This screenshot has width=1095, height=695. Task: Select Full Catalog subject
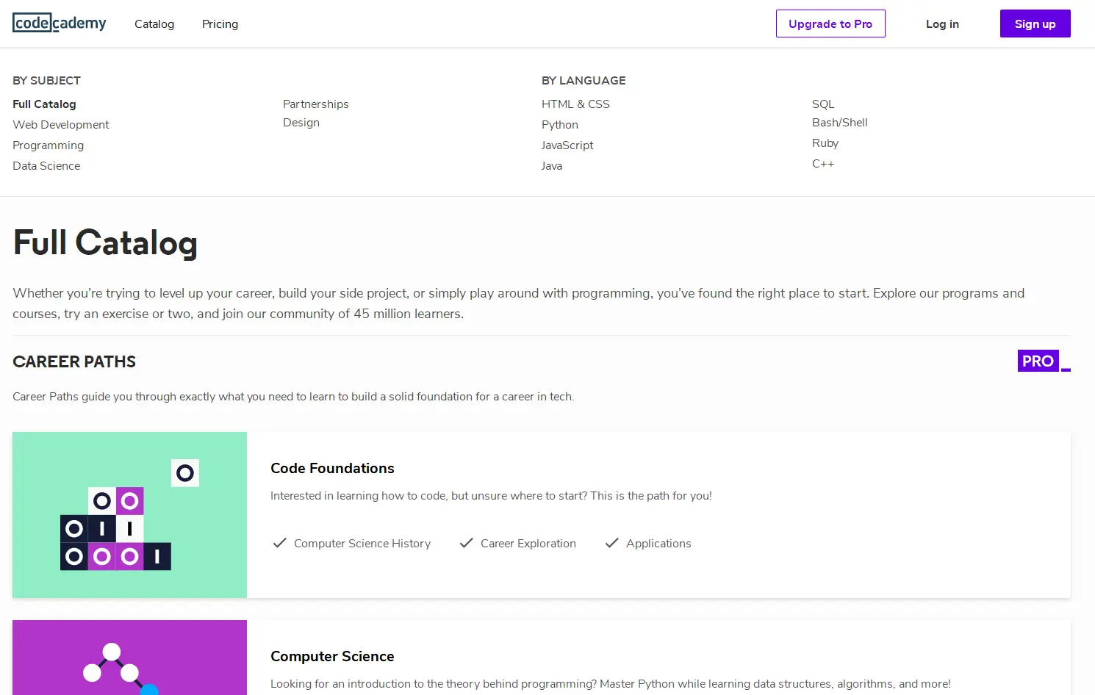coord(44,104)
